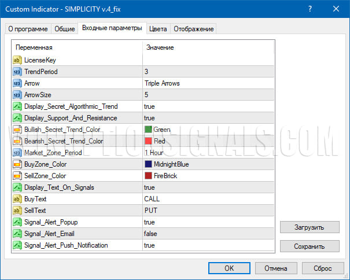350x280 pixels.
Task: Click the BuyText string type icon
Action: (x=17, y=198)
